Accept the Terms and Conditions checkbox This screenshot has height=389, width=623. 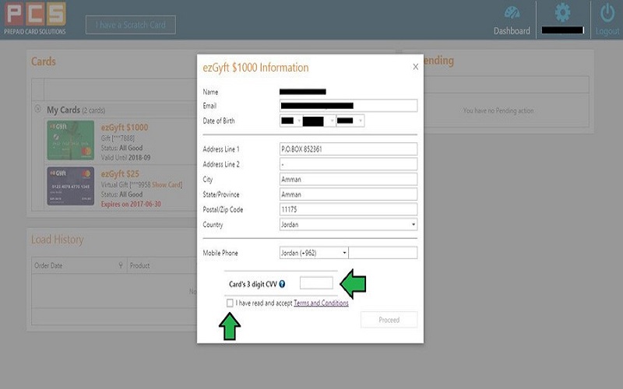(x=230, y=303)
